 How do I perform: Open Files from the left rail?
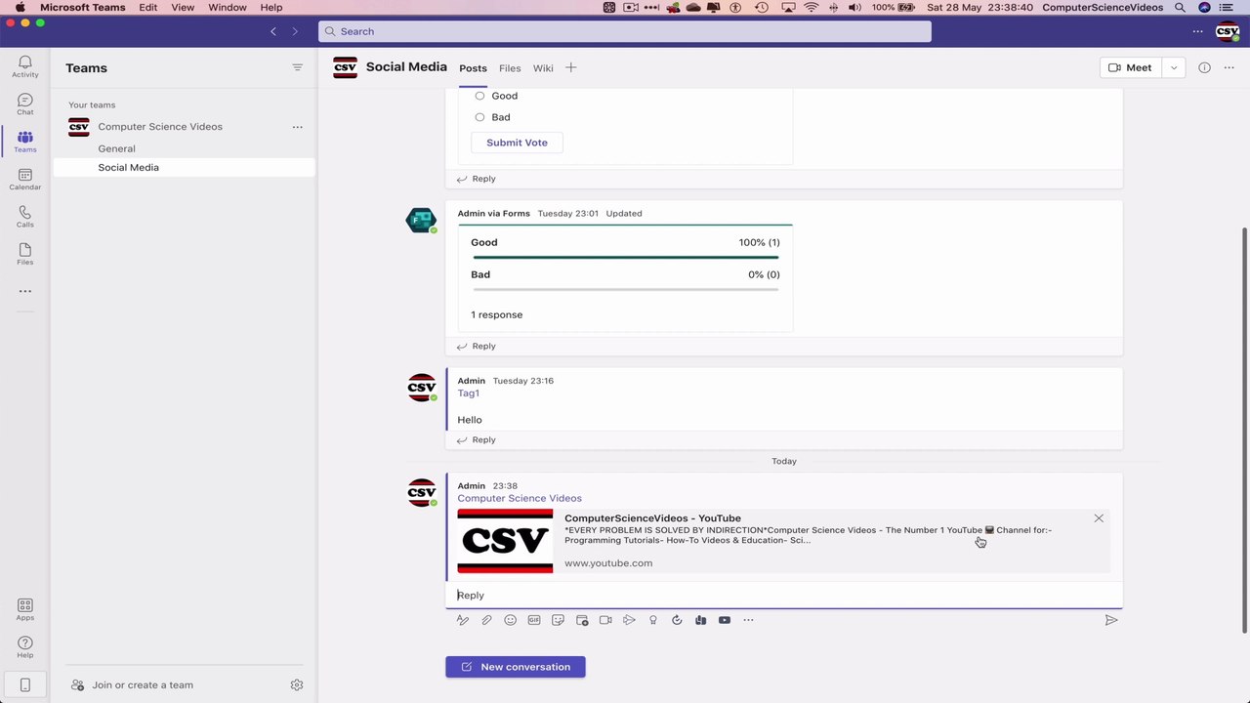pyautogui.click(x=25, y=254)
